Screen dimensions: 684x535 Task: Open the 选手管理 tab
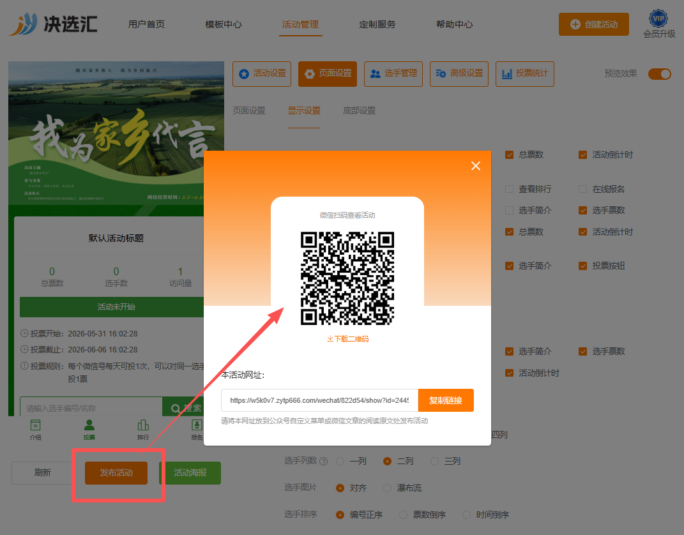click(x=393, y=73)
